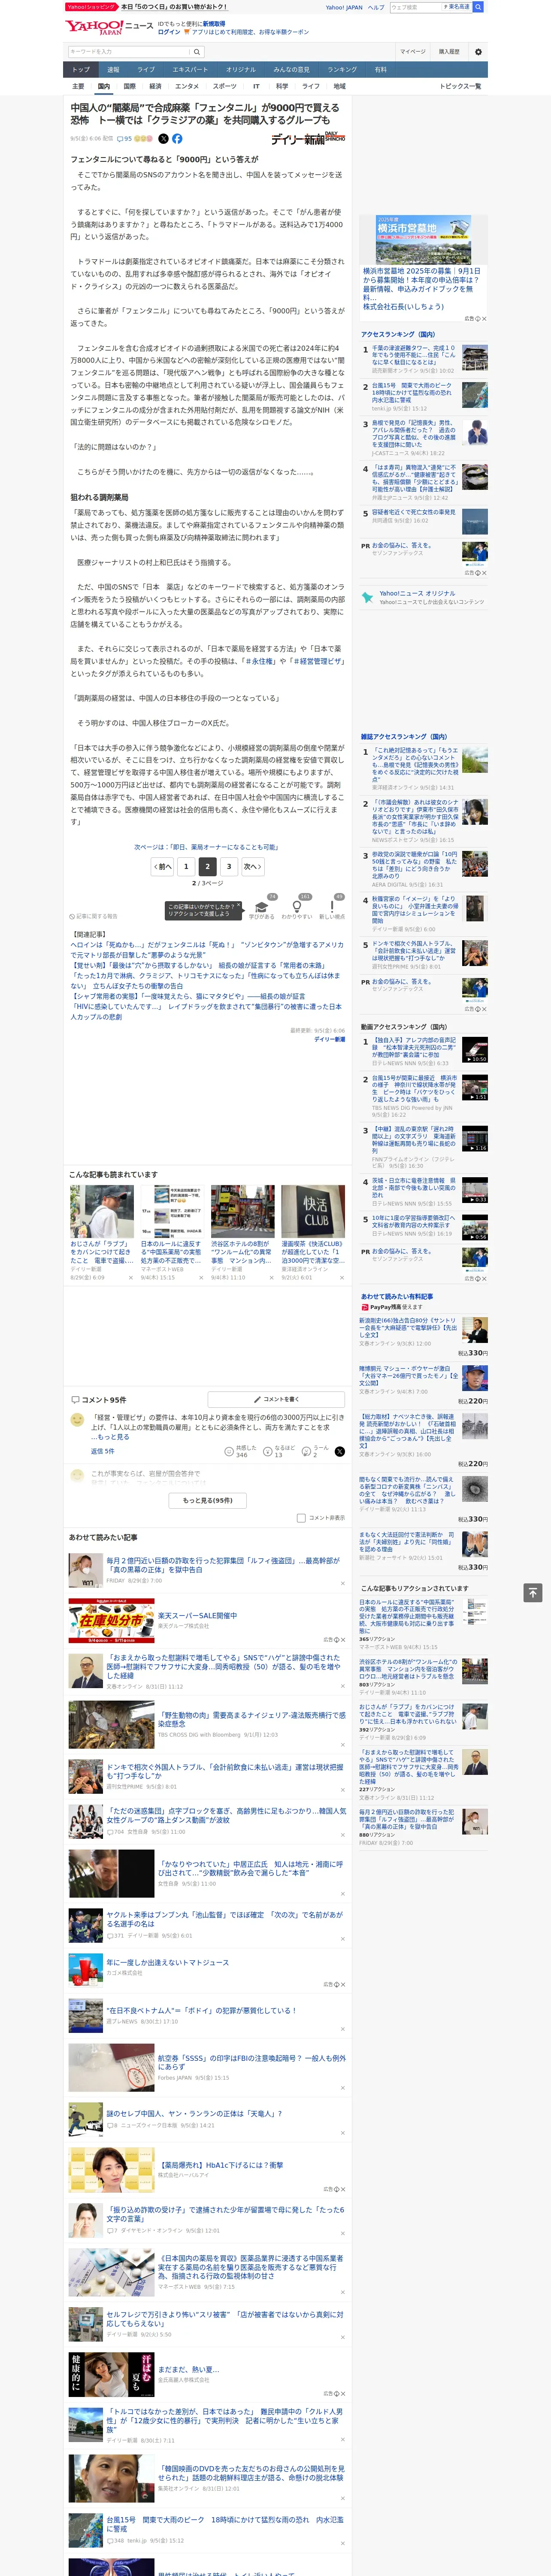The height and width of the screenshot is (2576, 551).
Task: Click the Yahoo!ニュース オリジナル star icon banner
Action: coord(423,598)
